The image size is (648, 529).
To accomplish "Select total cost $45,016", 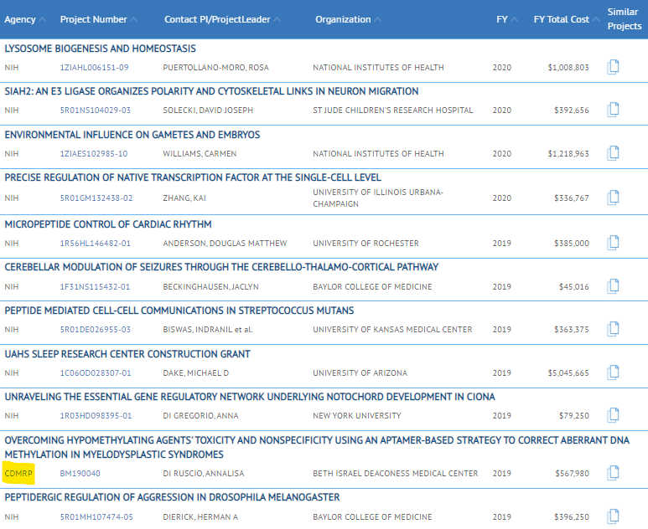I will tap(574, 287).
